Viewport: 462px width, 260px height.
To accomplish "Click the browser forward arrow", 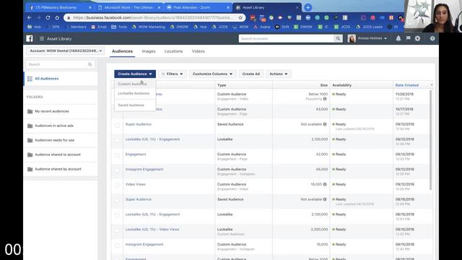I will (x=38, y=17).
